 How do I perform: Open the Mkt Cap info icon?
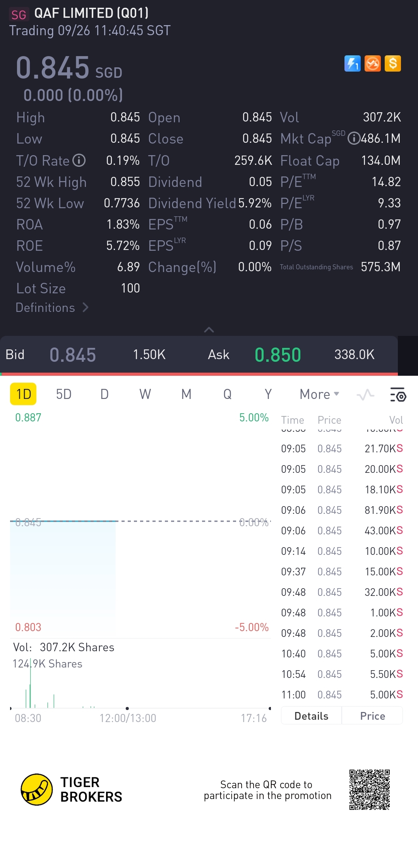[x=353, y=139]
